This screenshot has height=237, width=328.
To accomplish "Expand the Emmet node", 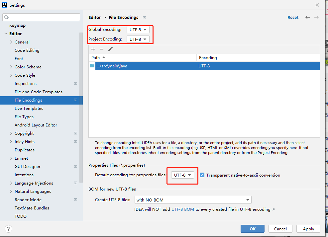I will click(x=11, y=158).
